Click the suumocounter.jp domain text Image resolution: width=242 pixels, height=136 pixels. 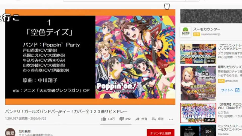[211, 34]
